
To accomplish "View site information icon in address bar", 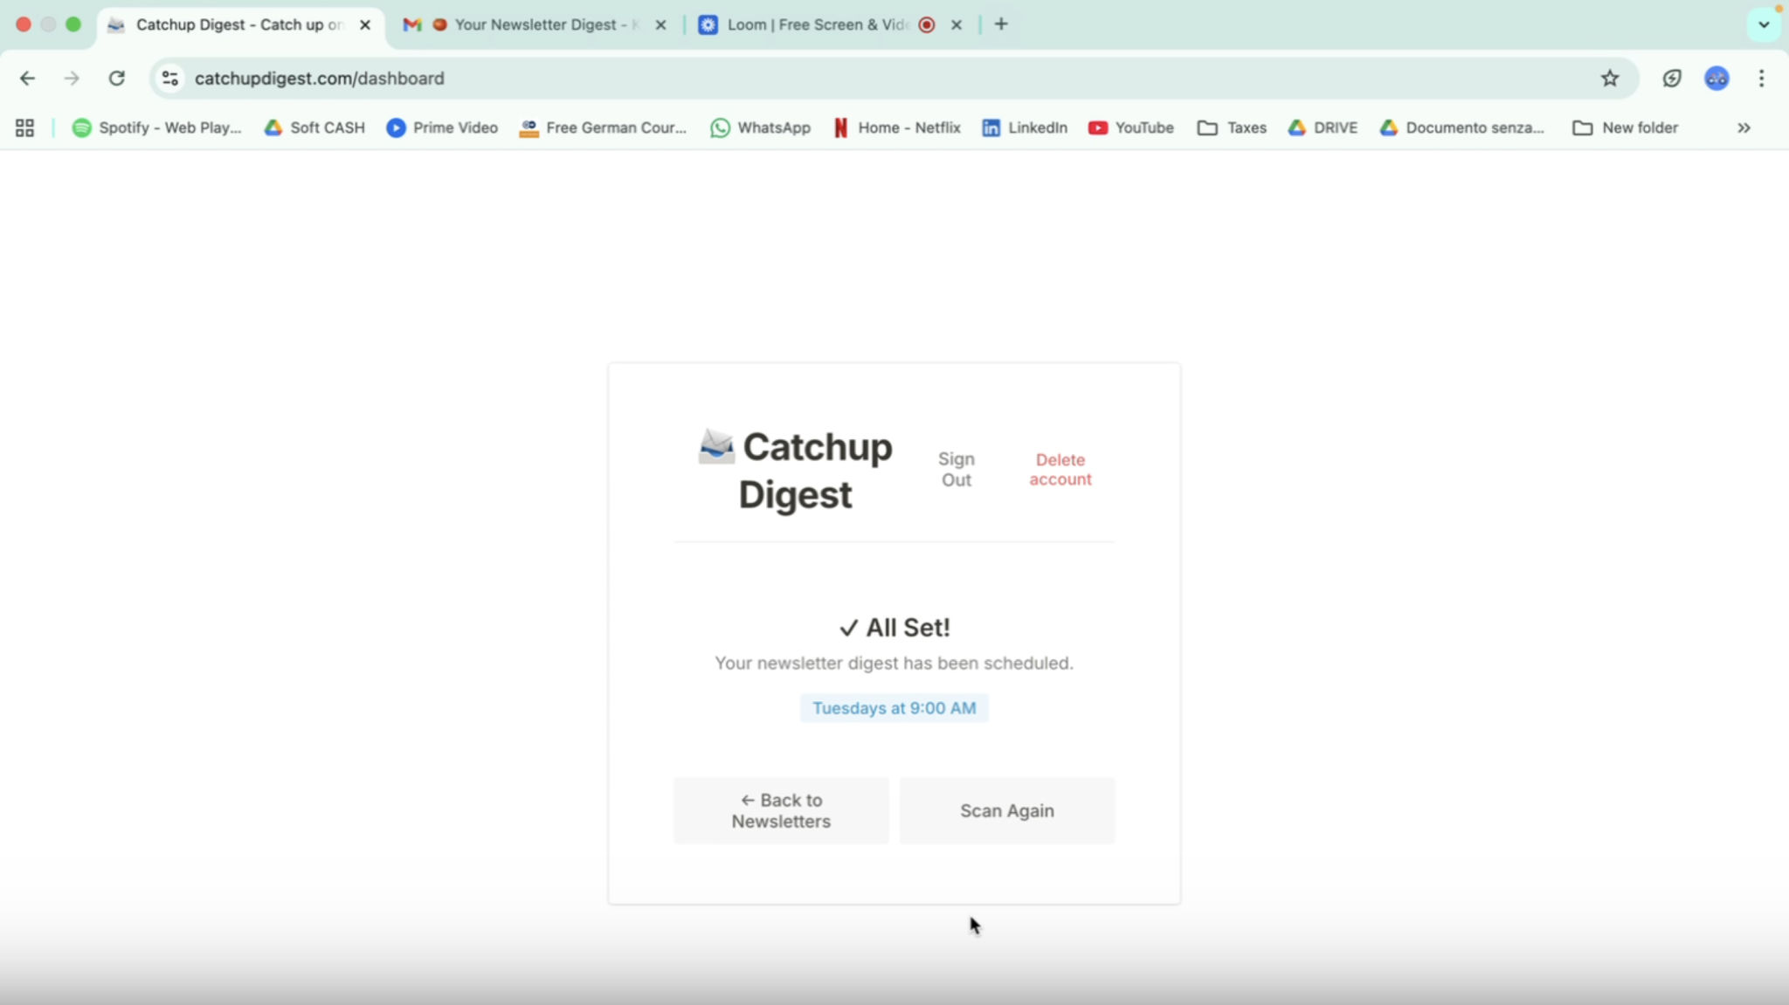I will tap(170, 79).
